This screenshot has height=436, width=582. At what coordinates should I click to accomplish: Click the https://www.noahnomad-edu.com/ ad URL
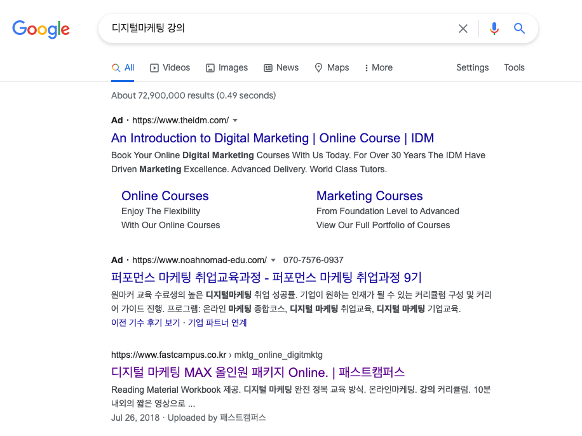[x=200, y=260]
